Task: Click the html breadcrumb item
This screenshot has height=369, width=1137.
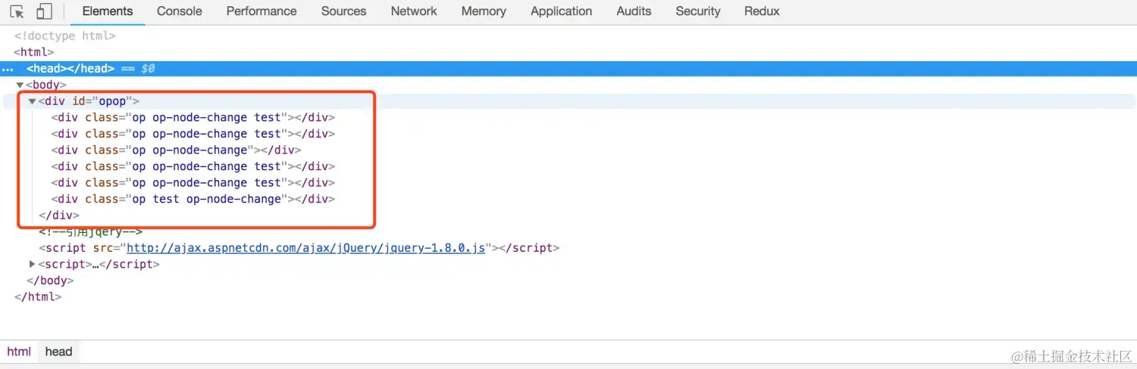Action: (19, 352)
